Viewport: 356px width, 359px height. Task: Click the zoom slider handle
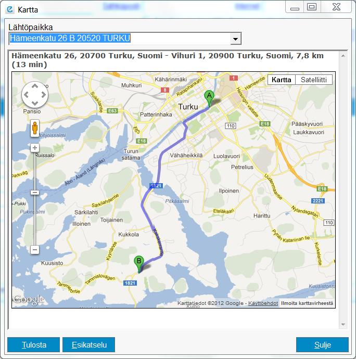pyautogui.click(x=35, y=193)
